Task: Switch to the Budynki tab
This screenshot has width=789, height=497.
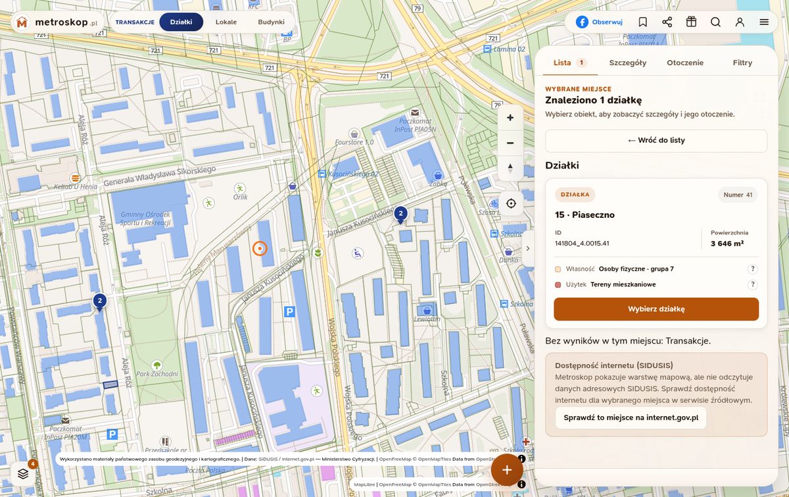Action: click(271, 22)
